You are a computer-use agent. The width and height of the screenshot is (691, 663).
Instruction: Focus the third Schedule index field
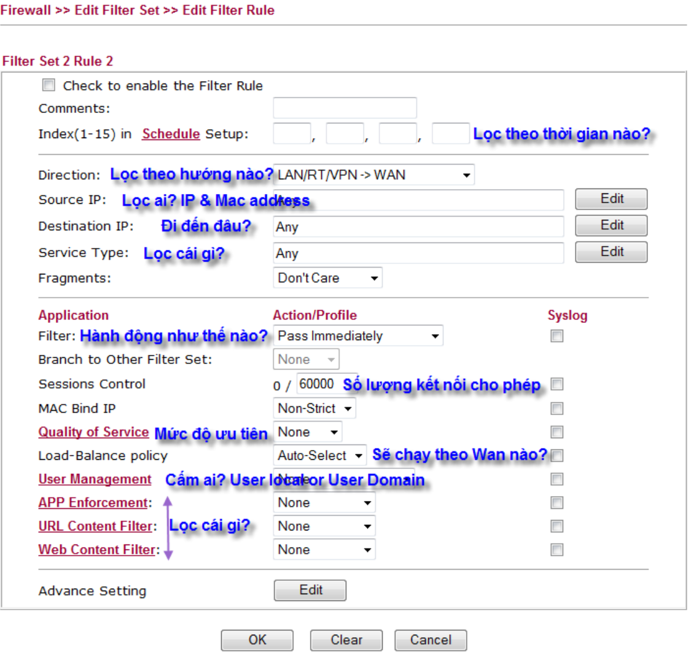[397, 133]
